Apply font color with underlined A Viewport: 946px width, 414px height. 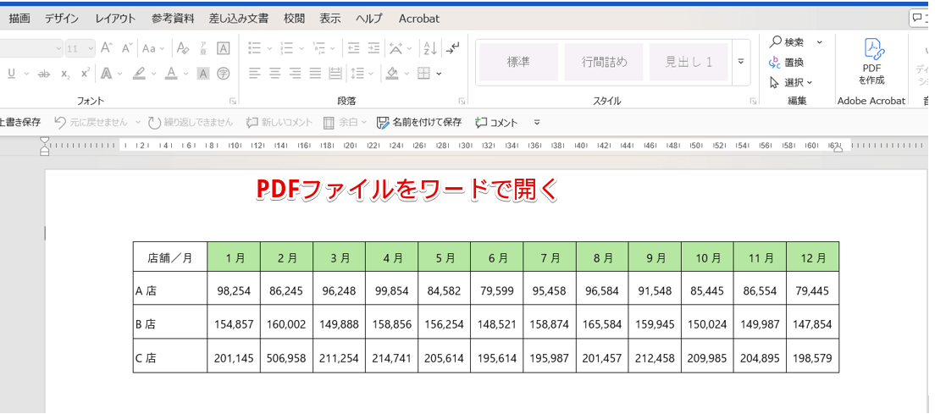(x=171, y=74)
